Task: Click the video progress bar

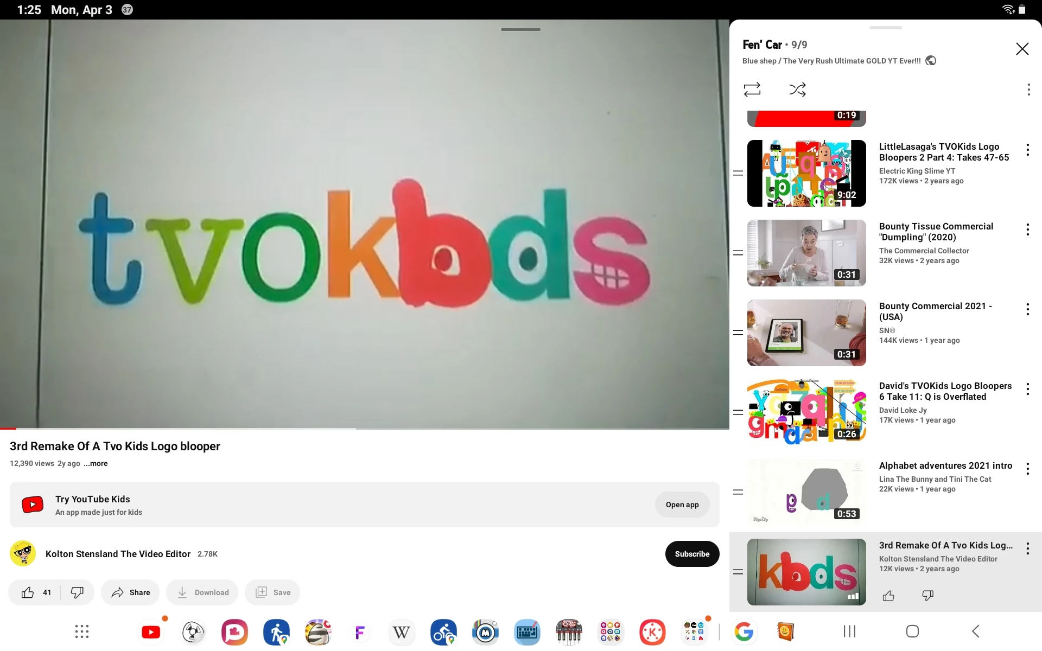Action: click(x=365, y=429)
